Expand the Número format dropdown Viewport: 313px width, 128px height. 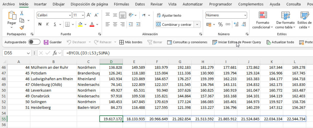(x=245, y=15)
